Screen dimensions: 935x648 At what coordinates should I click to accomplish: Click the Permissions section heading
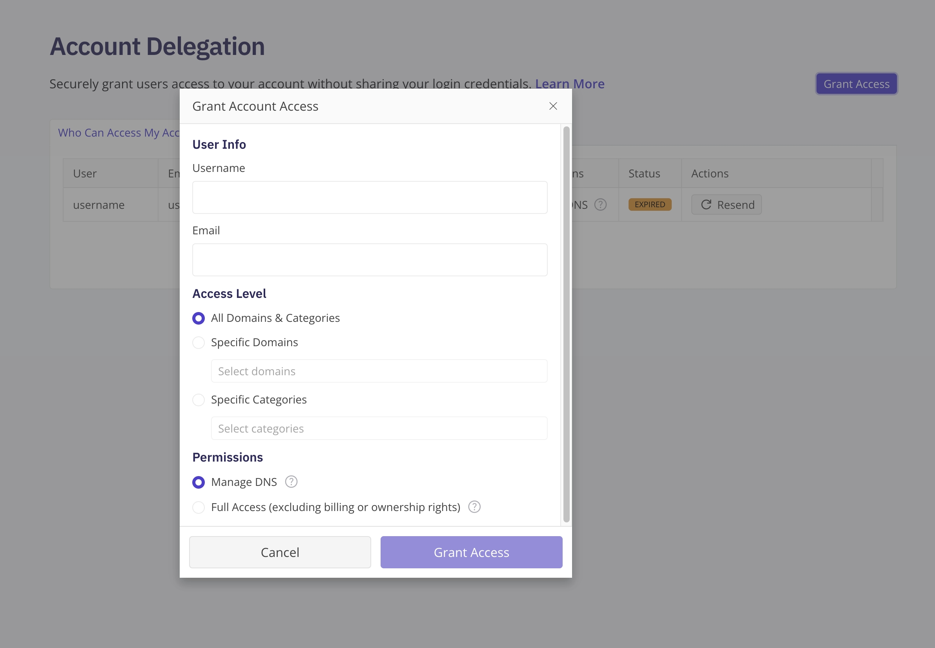[x=228, y=457]
